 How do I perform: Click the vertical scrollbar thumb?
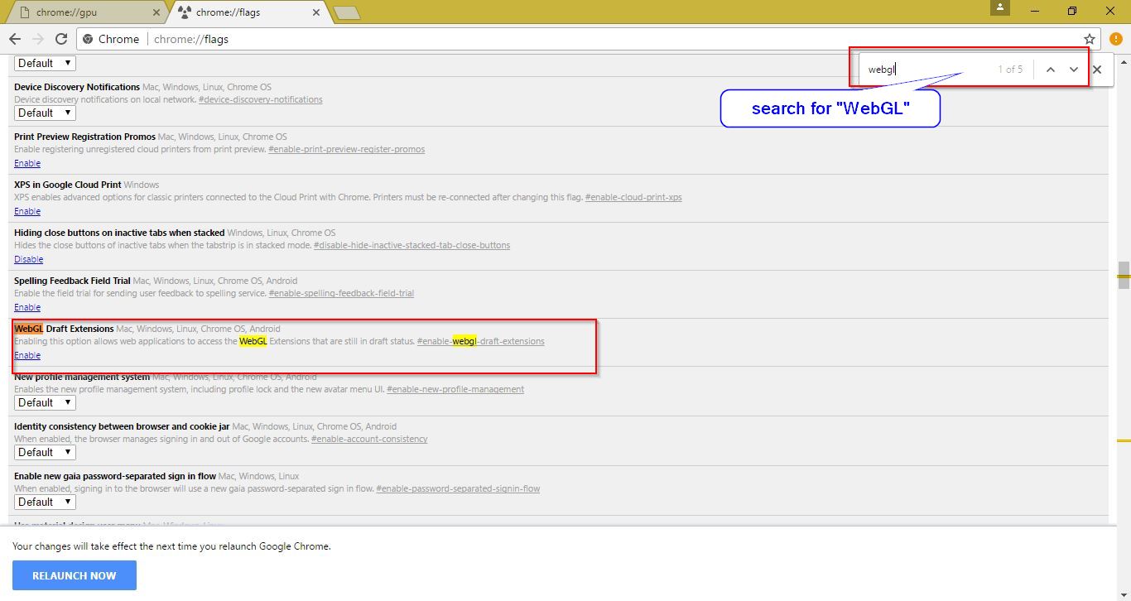(x=1124, y=276)
